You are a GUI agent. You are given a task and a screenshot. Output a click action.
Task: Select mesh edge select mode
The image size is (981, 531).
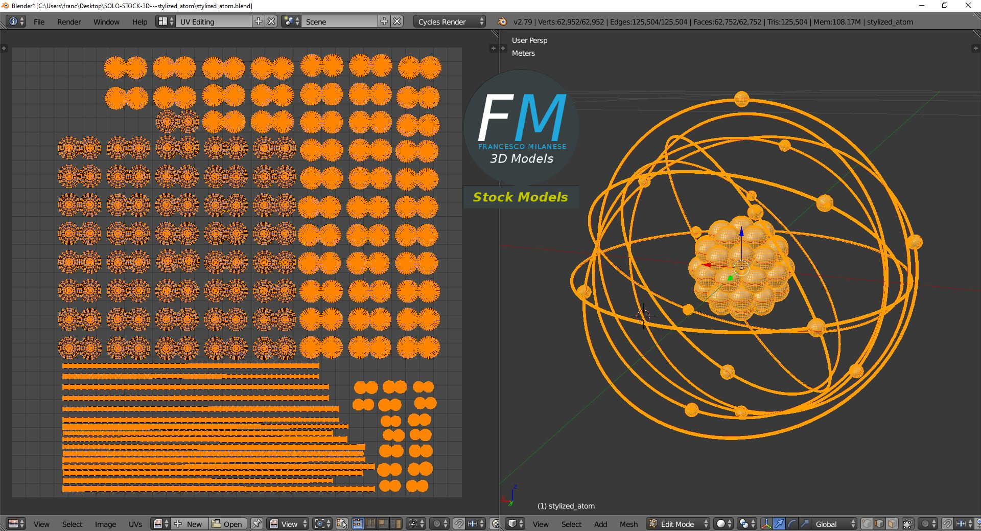(880, 524)
